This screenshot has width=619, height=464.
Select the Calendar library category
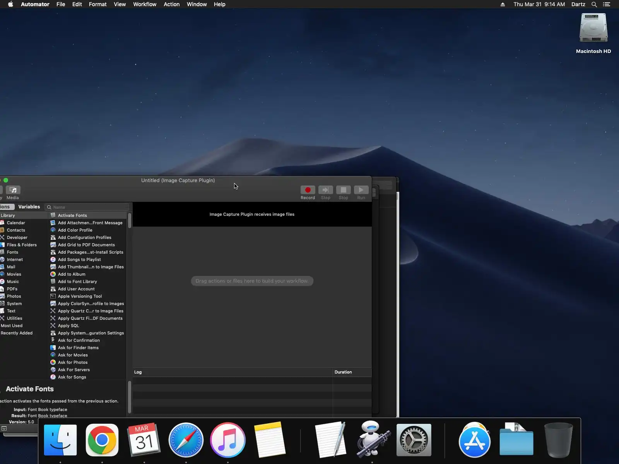point(24,223)
